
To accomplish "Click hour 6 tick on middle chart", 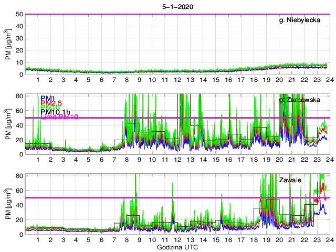I will 101,160.
